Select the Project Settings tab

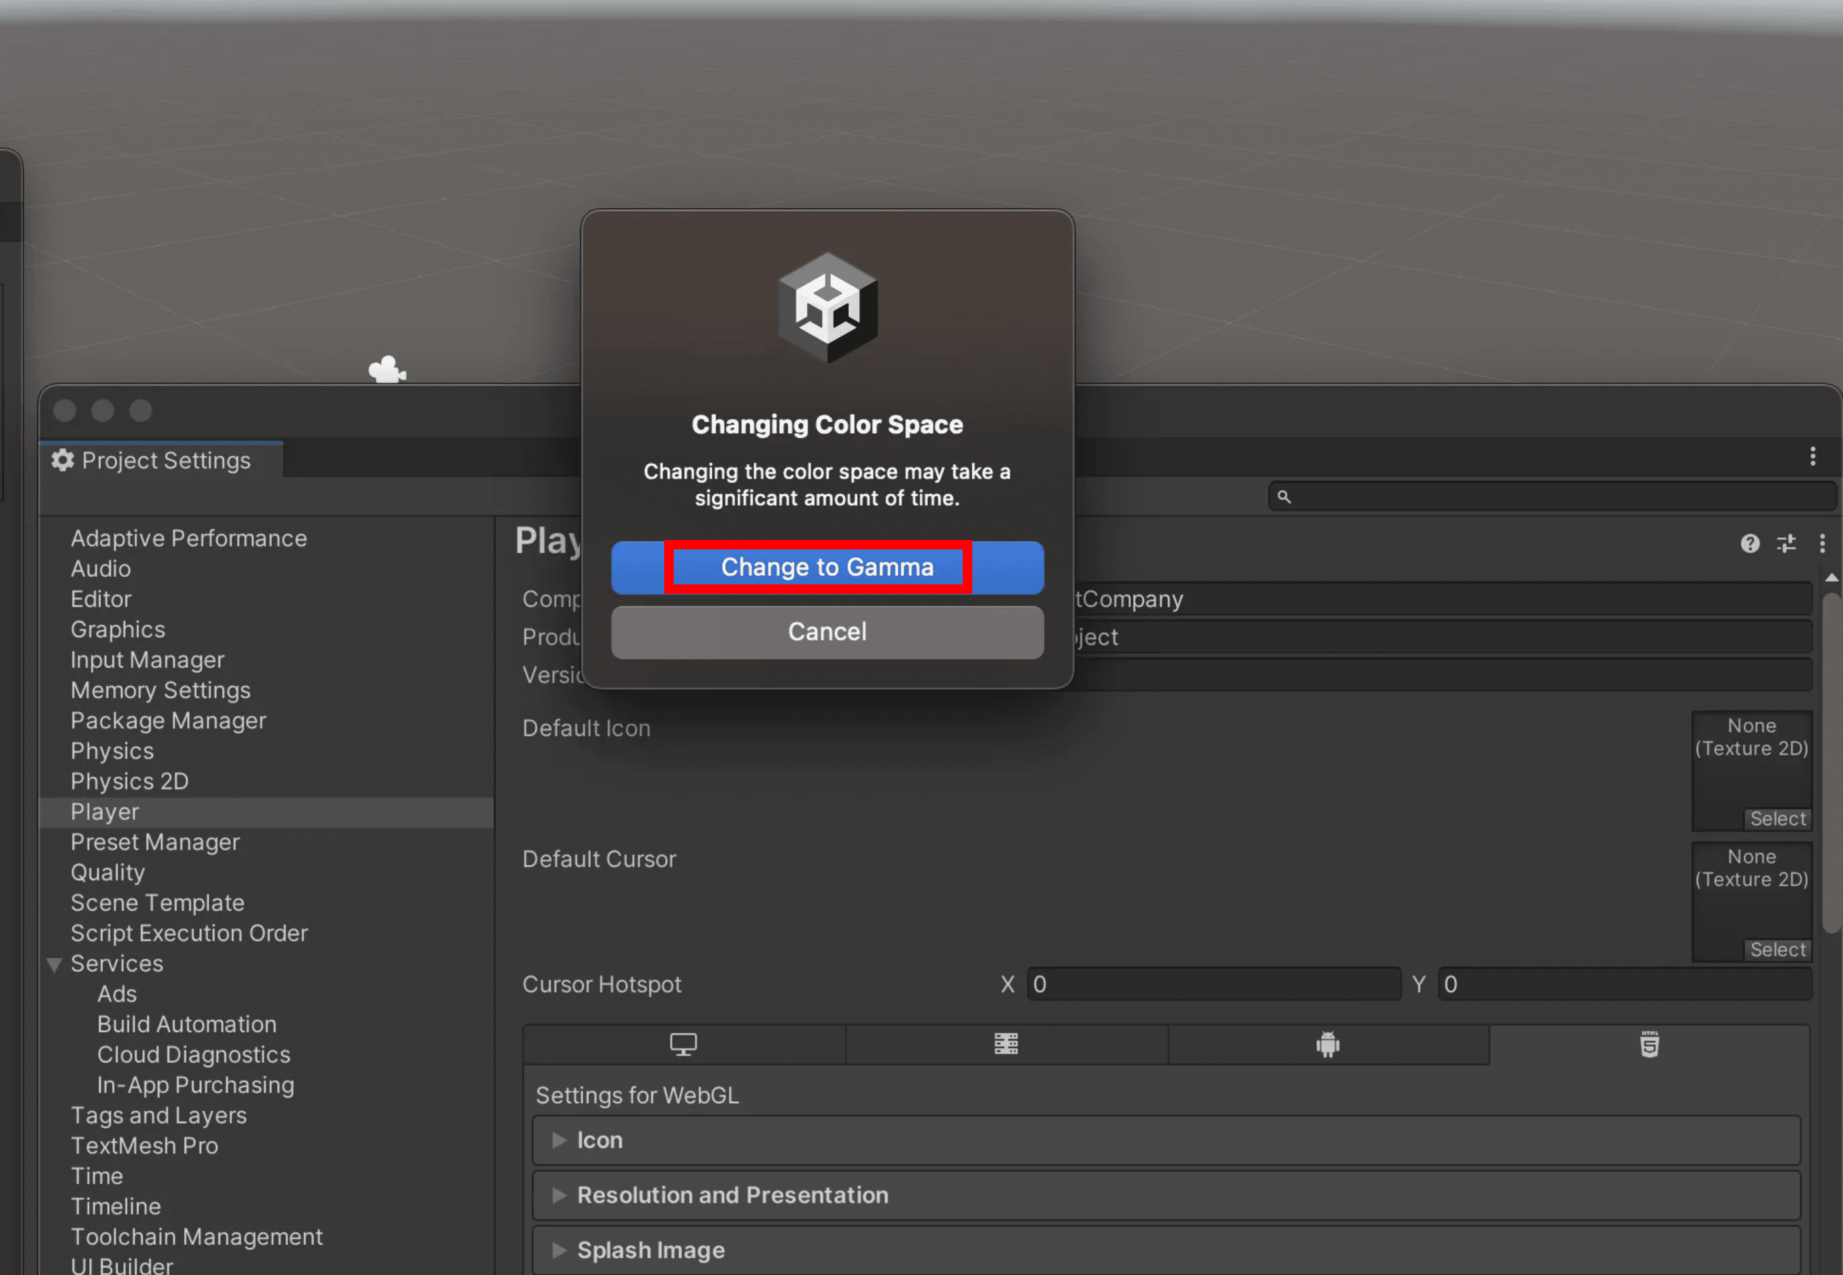161,460
